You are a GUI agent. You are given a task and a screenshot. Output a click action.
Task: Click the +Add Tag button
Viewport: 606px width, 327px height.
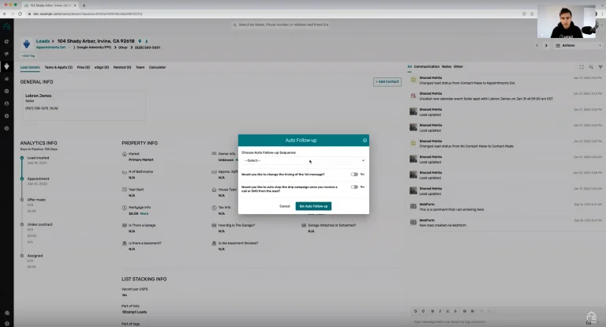28,56
